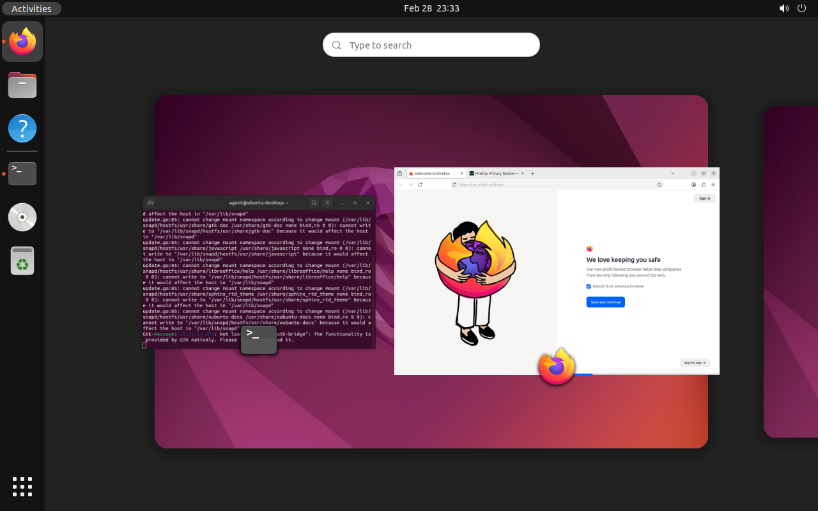The width and height of the screenshot is (818, 511).
Task: Open the Firefox application menu
Action: coord(712,184)
